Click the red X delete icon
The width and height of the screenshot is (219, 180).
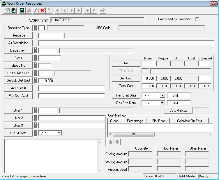point(43,11)
